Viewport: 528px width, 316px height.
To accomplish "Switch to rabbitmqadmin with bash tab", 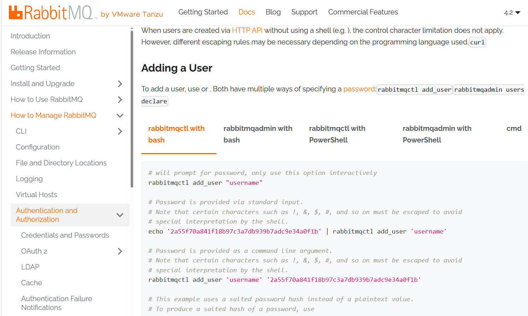I will pyautogui.click(x=259, y=134).
